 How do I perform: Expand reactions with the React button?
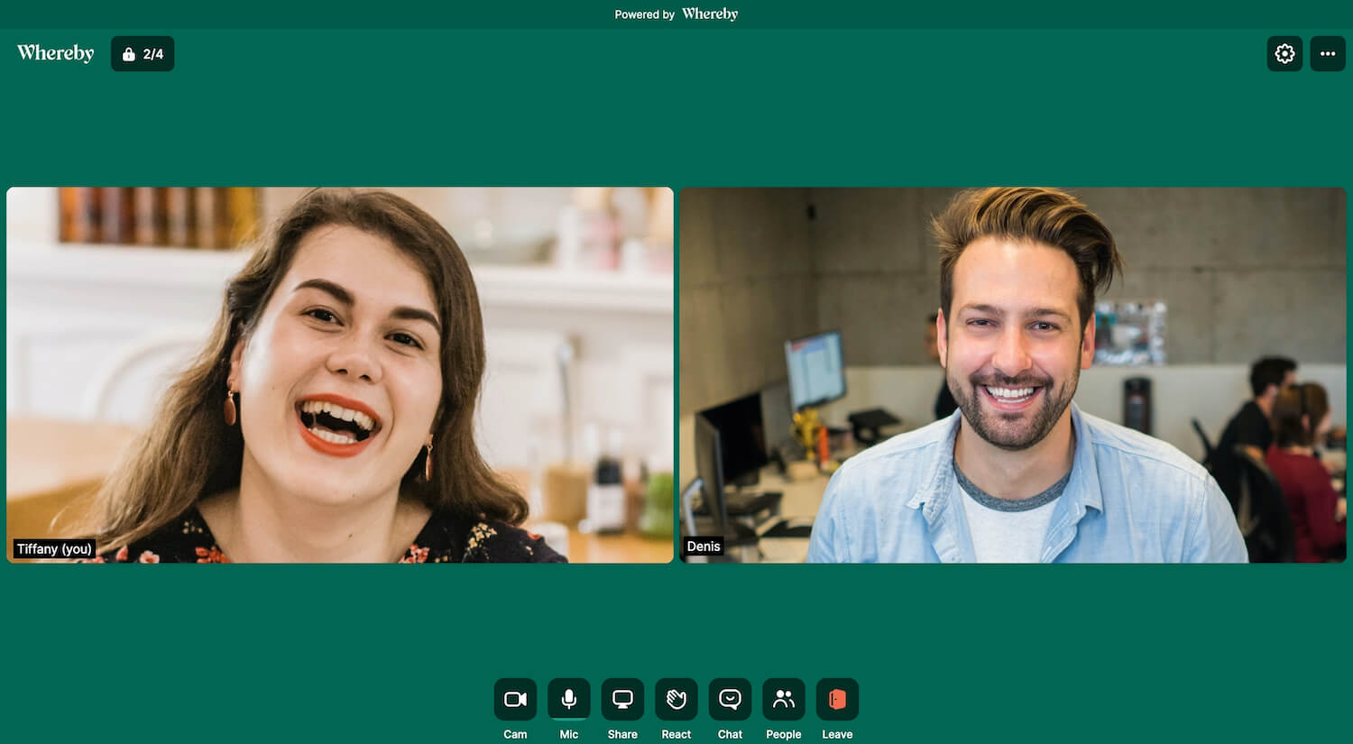coord(676,699)
